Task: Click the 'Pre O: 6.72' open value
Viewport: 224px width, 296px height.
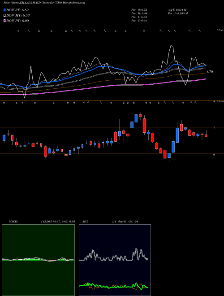Action: (139, 10)
